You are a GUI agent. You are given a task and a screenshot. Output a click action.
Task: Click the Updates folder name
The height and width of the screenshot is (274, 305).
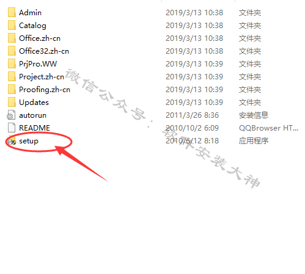34,103
